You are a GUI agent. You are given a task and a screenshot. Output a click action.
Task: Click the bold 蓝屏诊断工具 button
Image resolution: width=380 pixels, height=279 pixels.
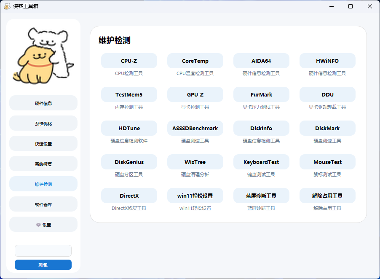point(261,196)
